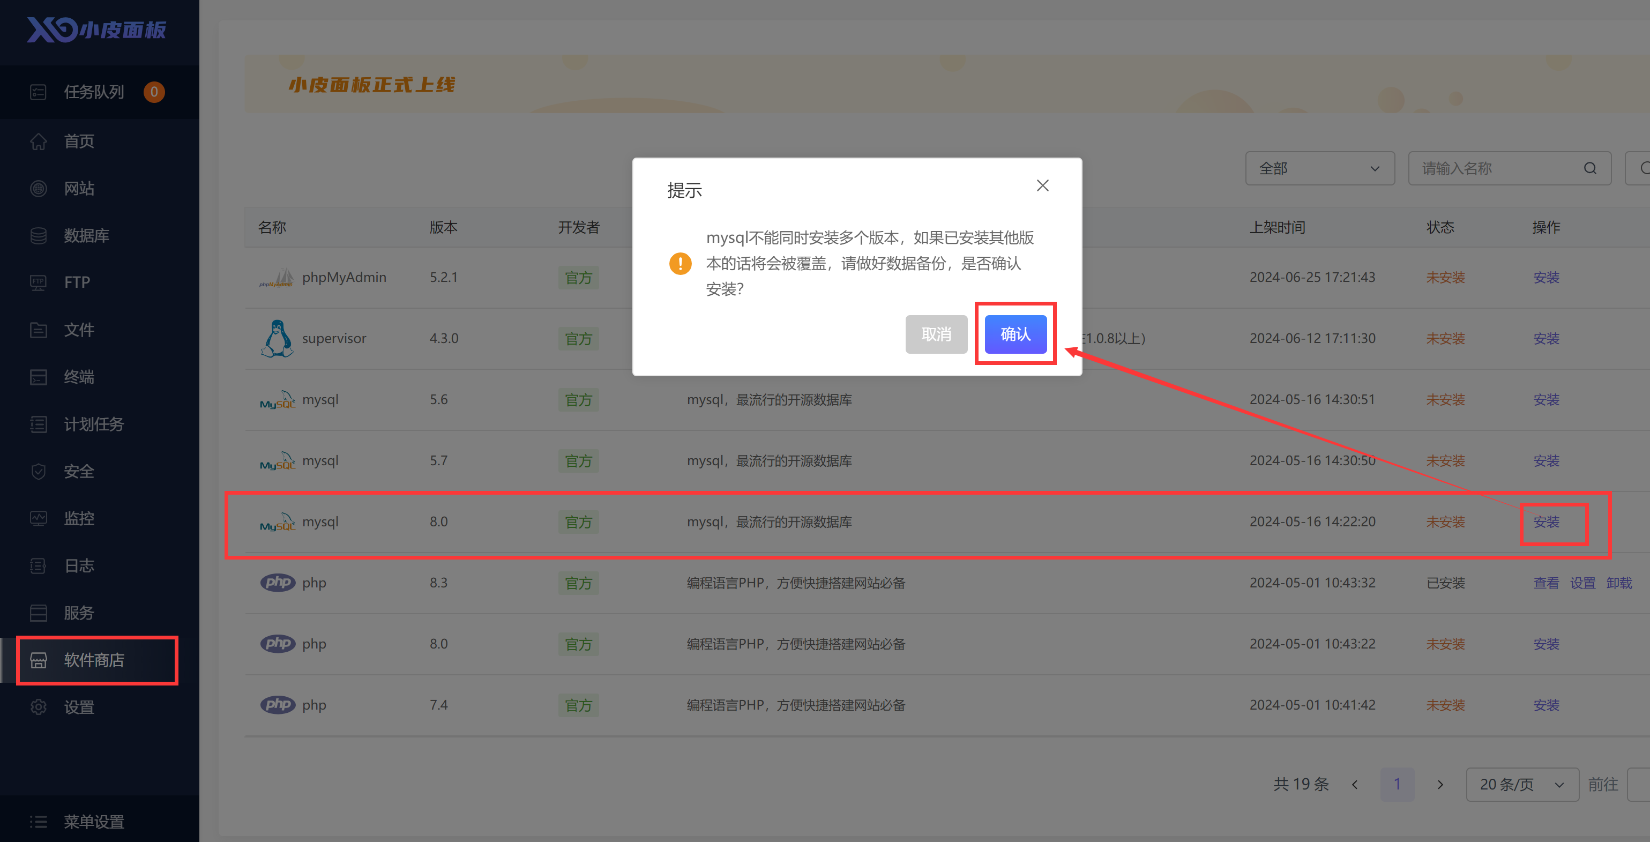The width and height of the screenshot is (1650, 842).
Task: Click 未安装 status of mysql 8.0
Action: point(1446,522)
